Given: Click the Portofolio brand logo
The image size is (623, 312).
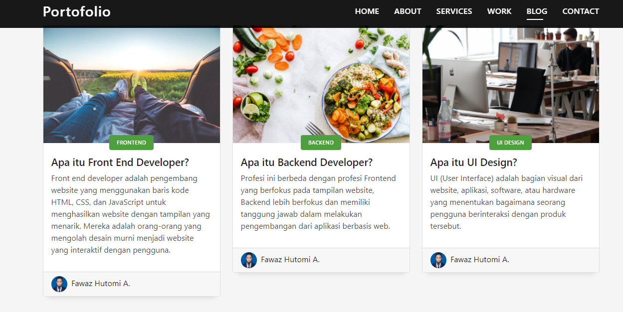Looking at the screenshot, I should point(77,11).
